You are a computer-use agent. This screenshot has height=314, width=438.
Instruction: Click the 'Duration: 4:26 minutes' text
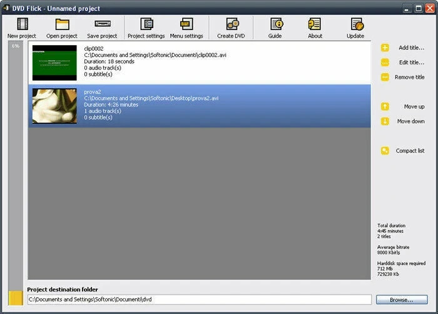point(111,104)
